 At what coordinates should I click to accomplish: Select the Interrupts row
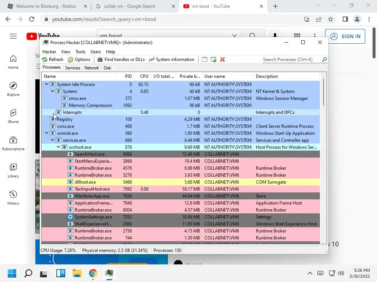coord(180,112)
